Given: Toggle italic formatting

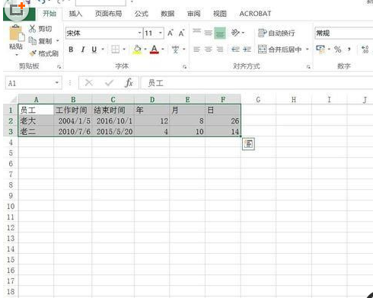Looking at the screenshot, I should (83, 50).
